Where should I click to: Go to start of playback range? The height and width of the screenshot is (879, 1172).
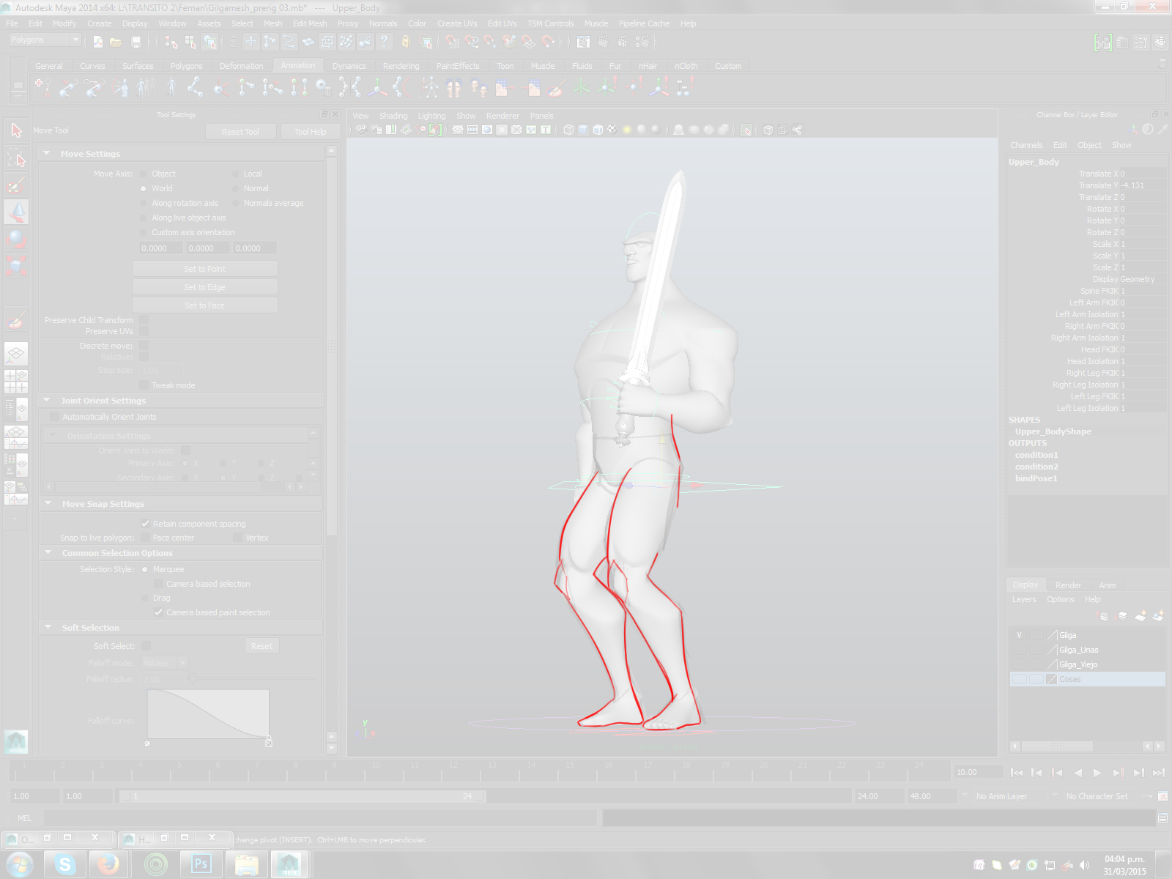click(x=1017, y=772)
